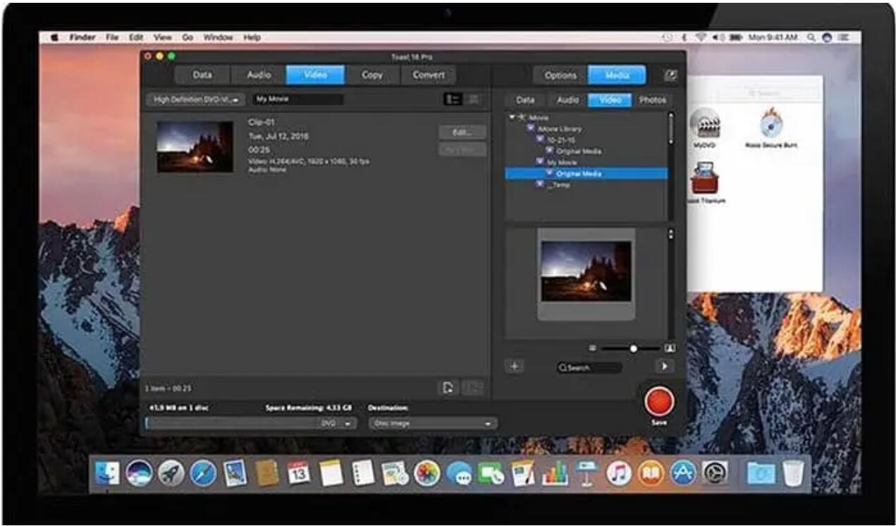Open the Trash in the Dock
Image resolution: width=896 pixels, height=526 pixels.
pyautogui.click(x=793, y=472)
